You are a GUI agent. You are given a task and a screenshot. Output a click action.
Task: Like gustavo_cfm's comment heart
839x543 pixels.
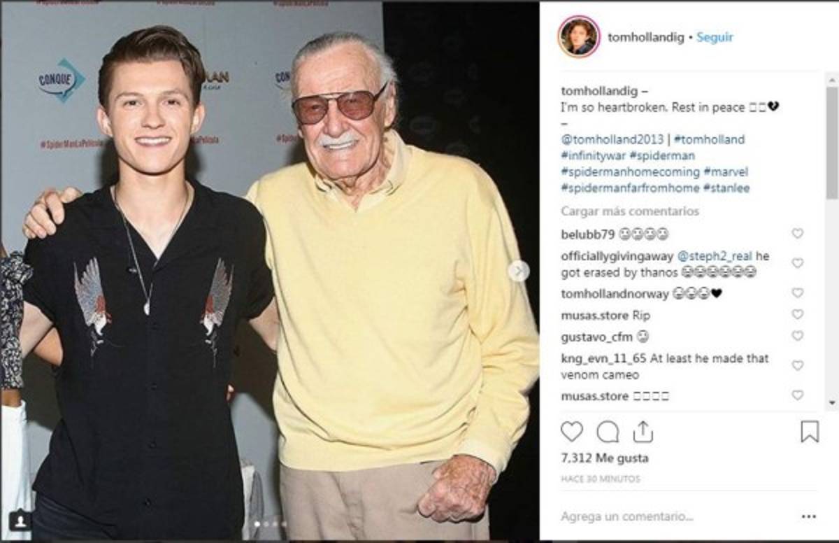797,336
